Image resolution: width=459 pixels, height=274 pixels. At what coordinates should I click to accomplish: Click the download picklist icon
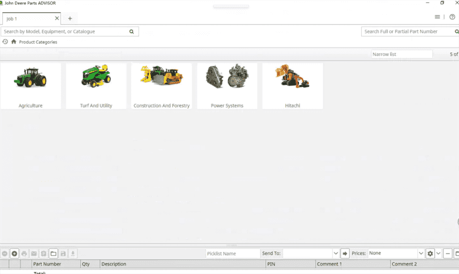73,254
